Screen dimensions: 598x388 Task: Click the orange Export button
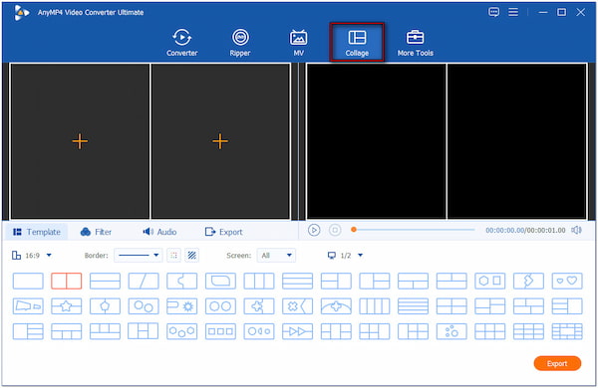coord(557,364)
